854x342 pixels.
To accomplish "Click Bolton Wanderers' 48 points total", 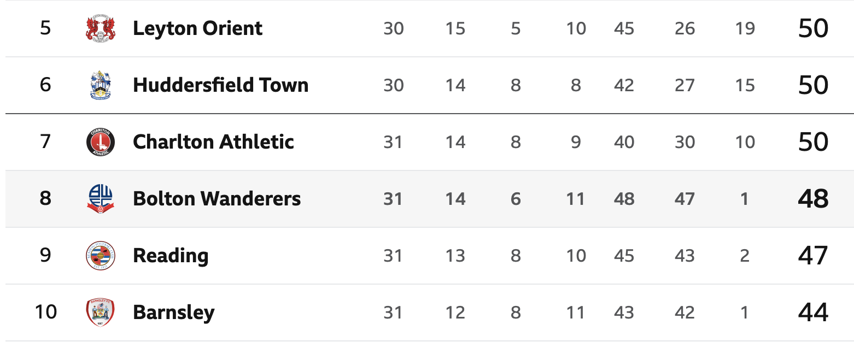I will tap(813, 199).
